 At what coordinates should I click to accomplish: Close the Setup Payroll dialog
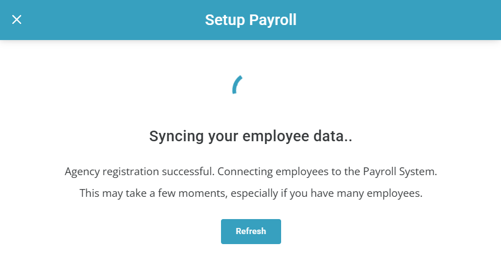[17, 20]
